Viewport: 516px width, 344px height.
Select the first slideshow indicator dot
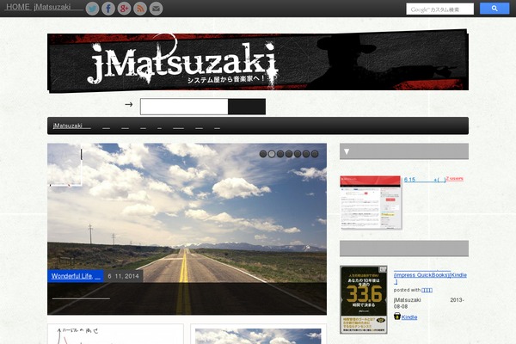[263, 154]
